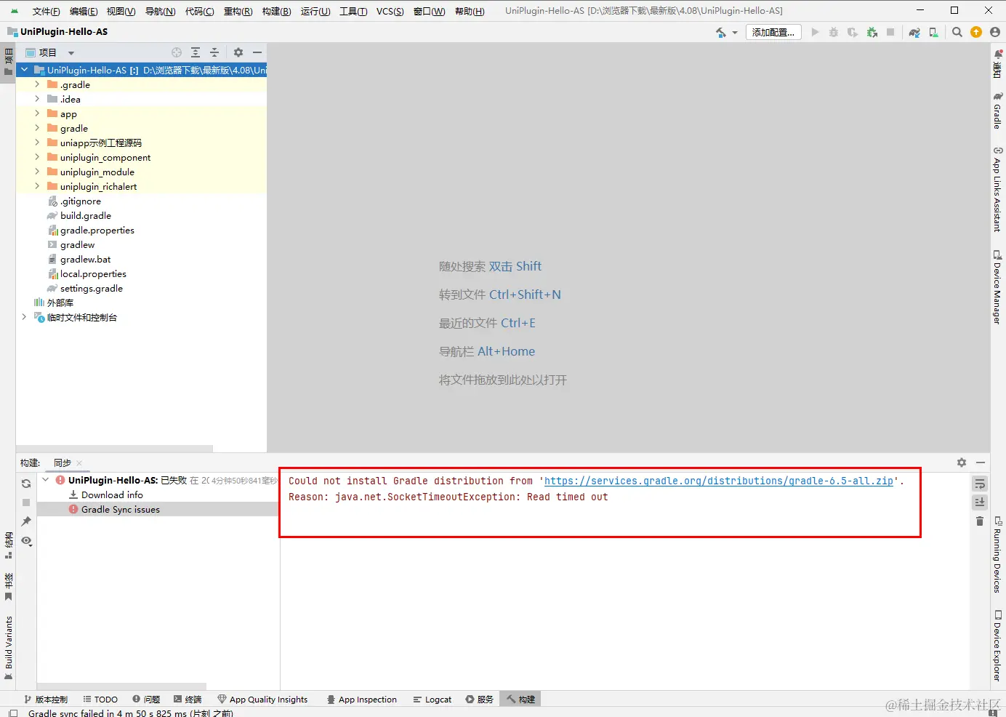Open the eye view options icon
Viewport: 1006px width, 717px height.
pyautogui.click(x=26, y=540)
